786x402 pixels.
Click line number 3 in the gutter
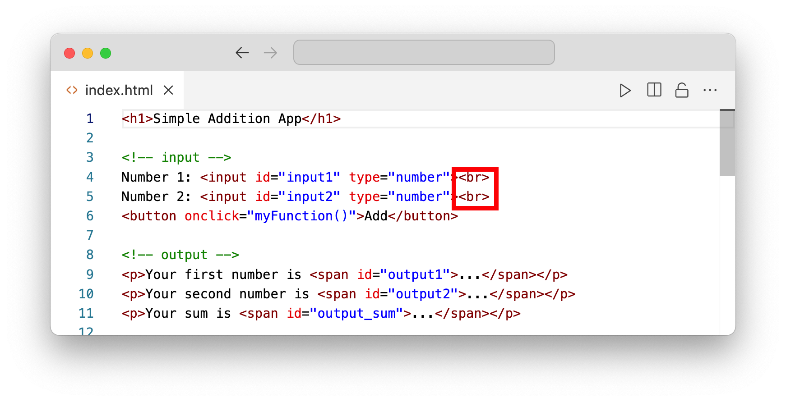pyautogui.click(x=90, y=157)
